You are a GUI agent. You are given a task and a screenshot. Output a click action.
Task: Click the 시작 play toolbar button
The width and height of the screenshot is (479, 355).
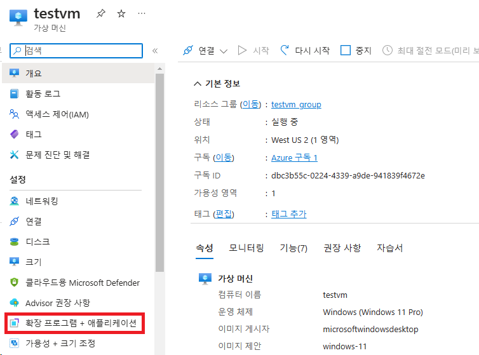point(253,50)
